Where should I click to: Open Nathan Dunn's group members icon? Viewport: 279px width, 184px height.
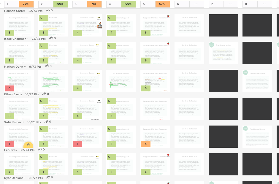(47, 66)
